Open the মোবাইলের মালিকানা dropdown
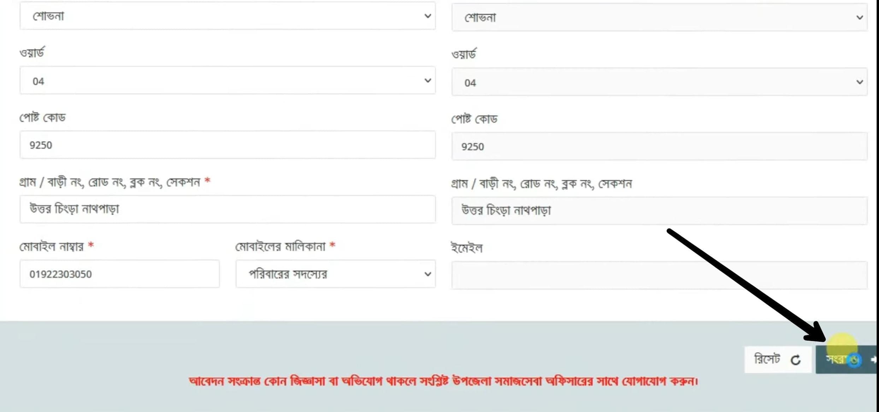 (x=336, y=274)
